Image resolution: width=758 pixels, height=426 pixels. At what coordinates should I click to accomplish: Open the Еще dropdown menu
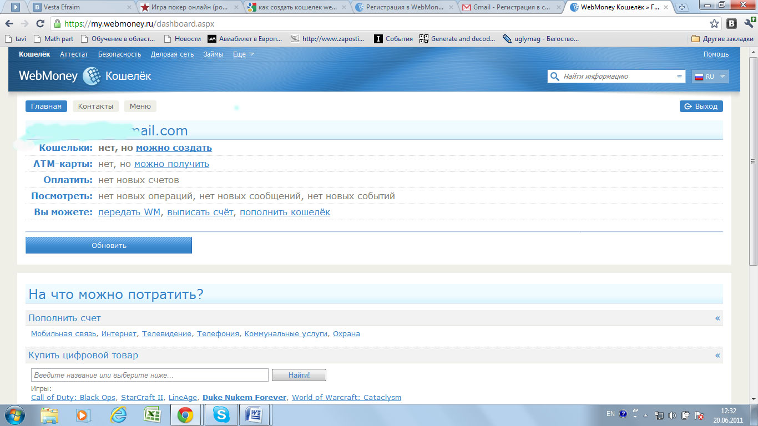pyautogui.click(x=243, y=54)
